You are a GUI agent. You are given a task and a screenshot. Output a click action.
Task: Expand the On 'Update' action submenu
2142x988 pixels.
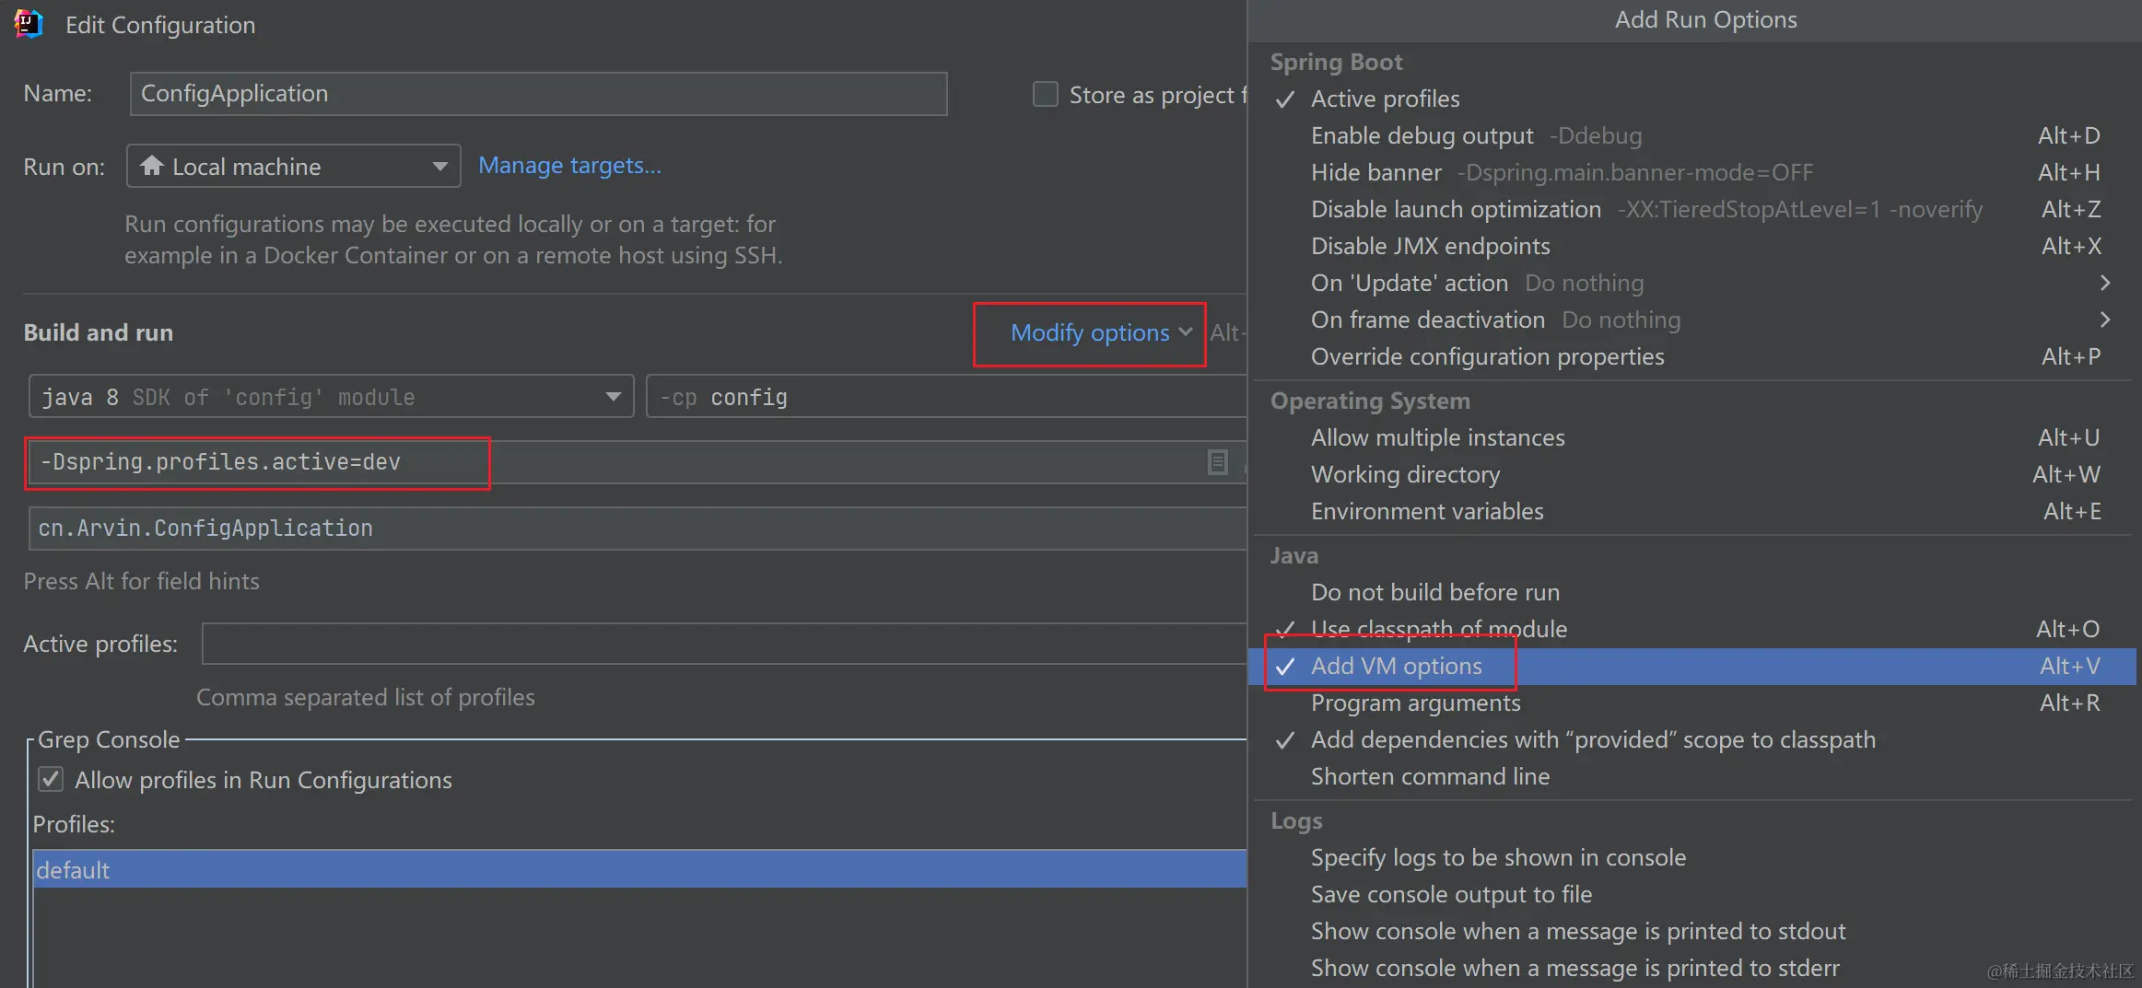pos(2104,284)
